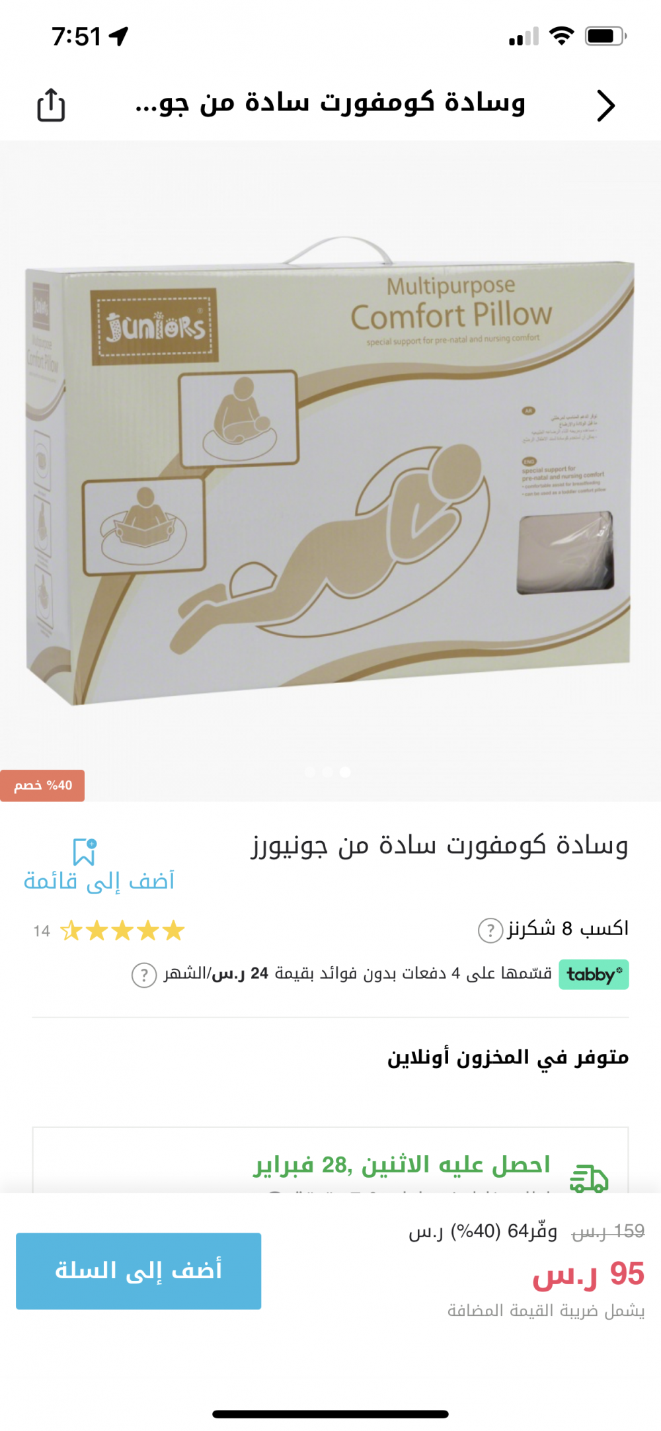Open tabby installment info question icon

[x=144, y=975]
